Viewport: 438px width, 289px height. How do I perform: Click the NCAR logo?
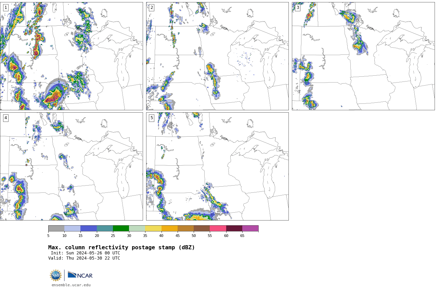[80, 275]
